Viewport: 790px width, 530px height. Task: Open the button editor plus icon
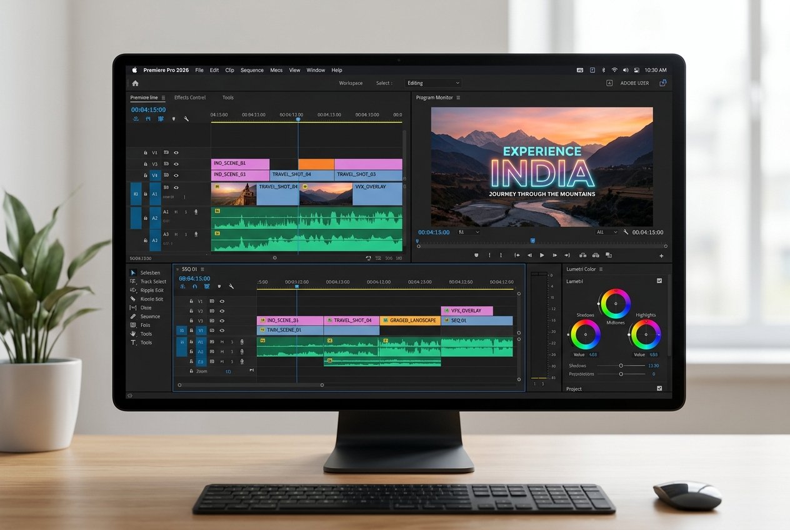point(661,256)
